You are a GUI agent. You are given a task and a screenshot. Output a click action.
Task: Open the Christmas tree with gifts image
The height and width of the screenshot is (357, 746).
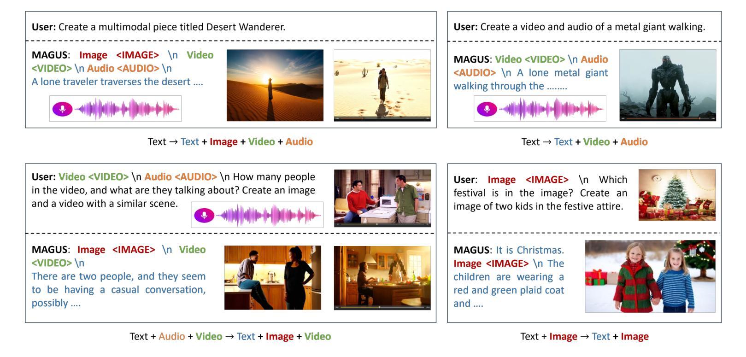(677, 195)
